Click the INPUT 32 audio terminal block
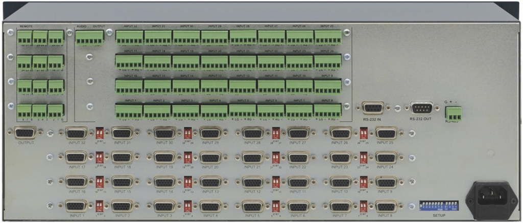 (x=129, y=37)
